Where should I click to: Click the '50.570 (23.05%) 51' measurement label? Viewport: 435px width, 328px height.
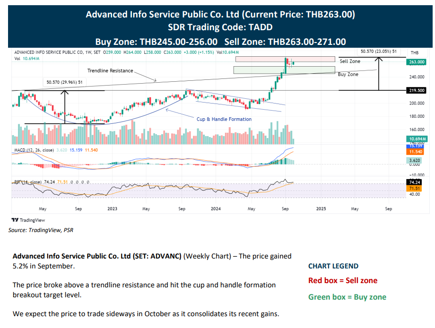click(379, 52)
